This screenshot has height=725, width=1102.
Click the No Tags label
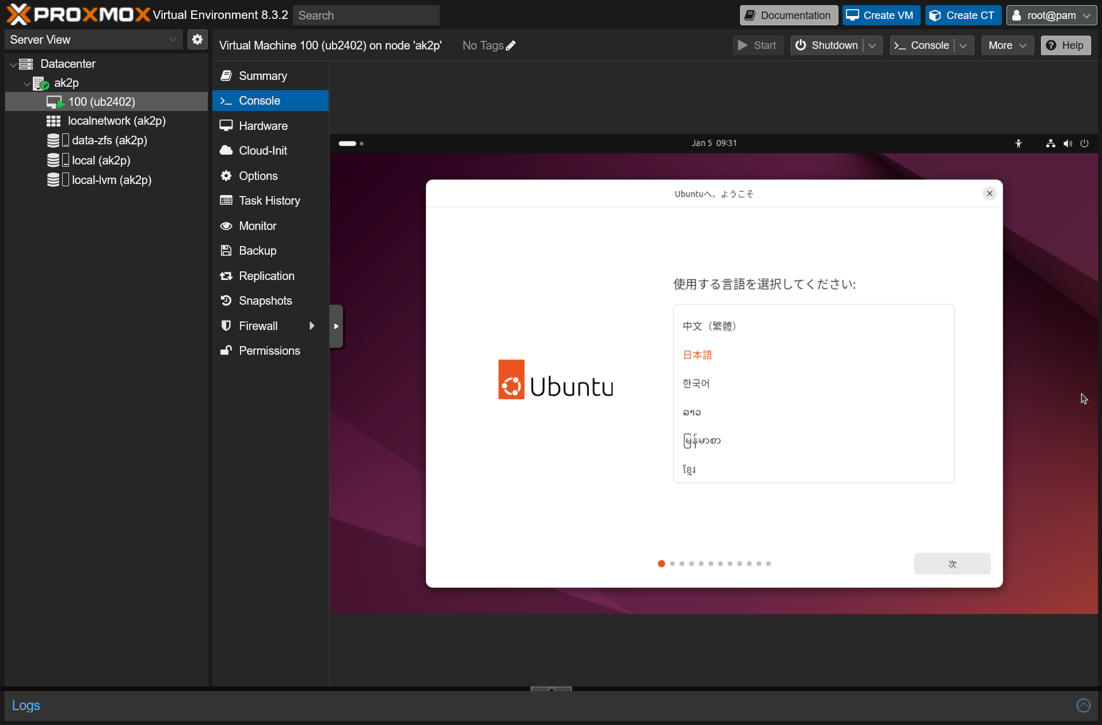[483, 45]
